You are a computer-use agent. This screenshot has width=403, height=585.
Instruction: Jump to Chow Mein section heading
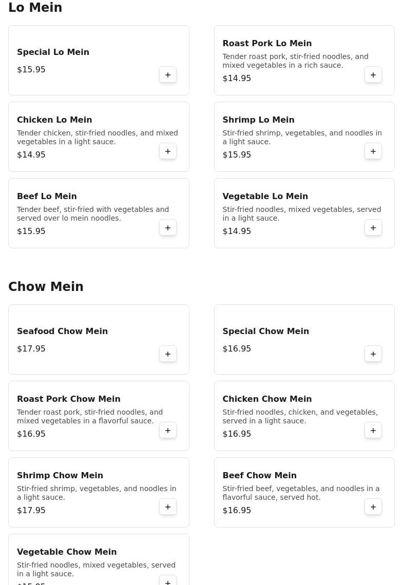[46, 287]
